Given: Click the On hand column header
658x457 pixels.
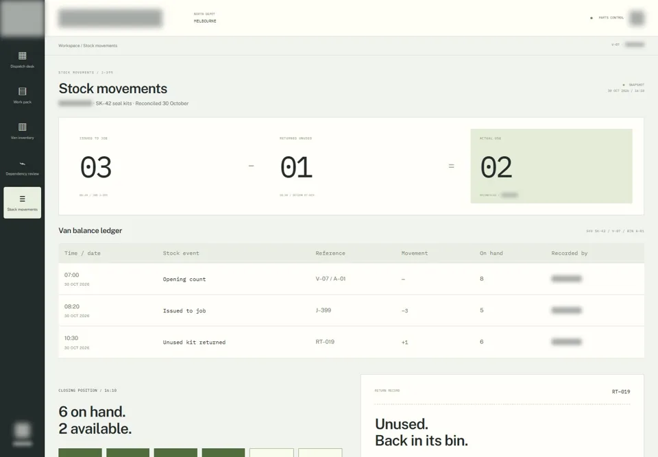Looking at the screenshot, I should (491, 253).
